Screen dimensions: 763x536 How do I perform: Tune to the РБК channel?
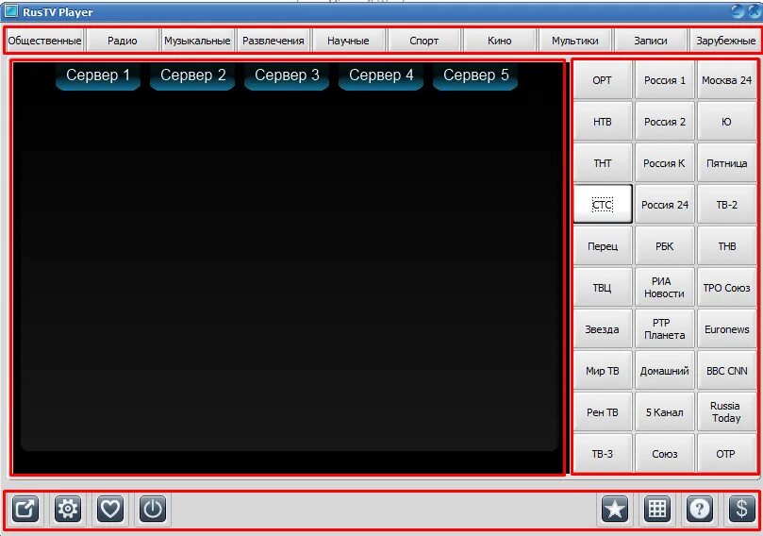(665, 246)
